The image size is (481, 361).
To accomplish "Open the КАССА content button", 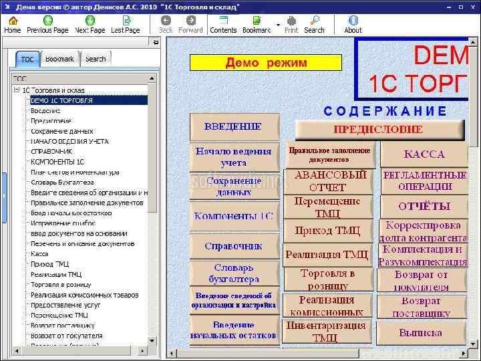I will 424,154.
